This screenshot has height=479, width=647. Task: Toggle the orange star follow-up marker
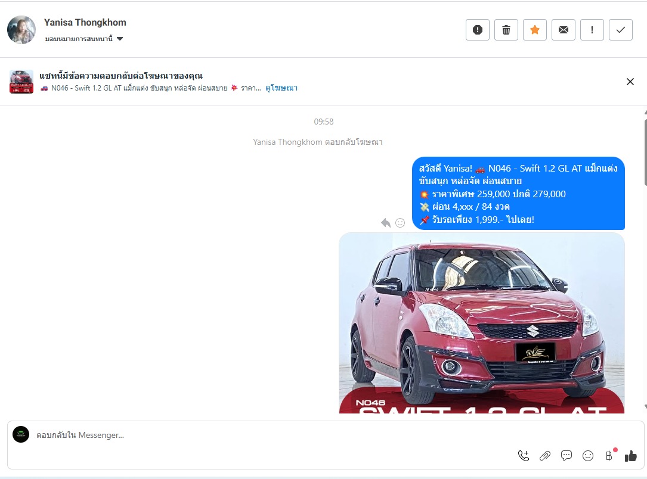tap(535, 30)
